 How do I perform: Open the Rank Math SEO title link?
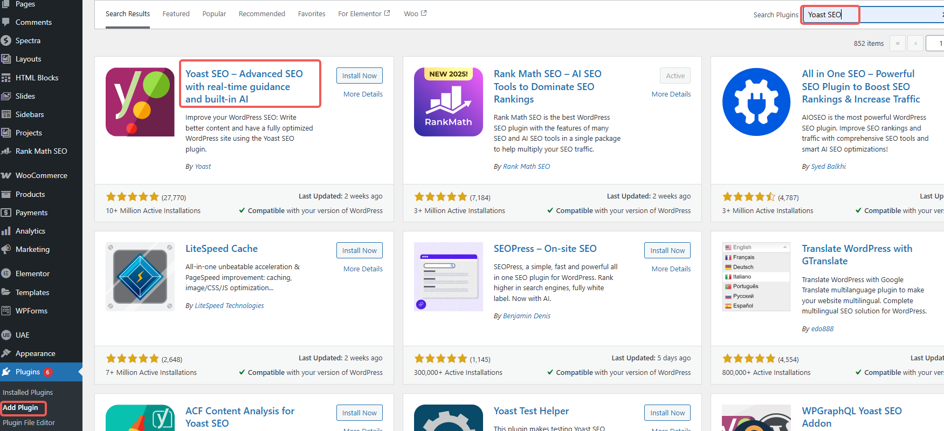[x=548, y=86]
